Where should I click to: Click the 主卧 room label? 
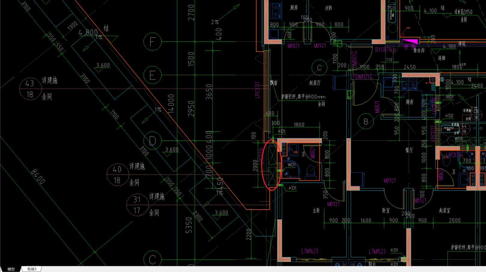(316, 211)
